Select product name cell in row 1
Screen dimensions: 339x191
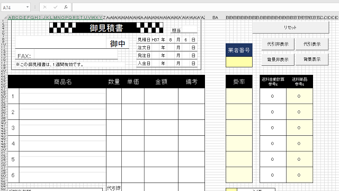coord(63,96)
